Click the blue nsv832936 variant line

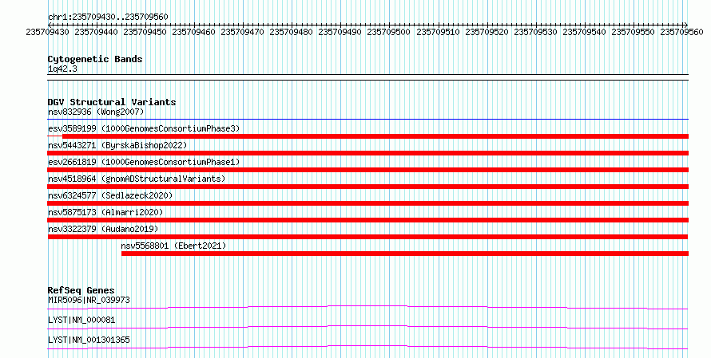click(367, 120)
